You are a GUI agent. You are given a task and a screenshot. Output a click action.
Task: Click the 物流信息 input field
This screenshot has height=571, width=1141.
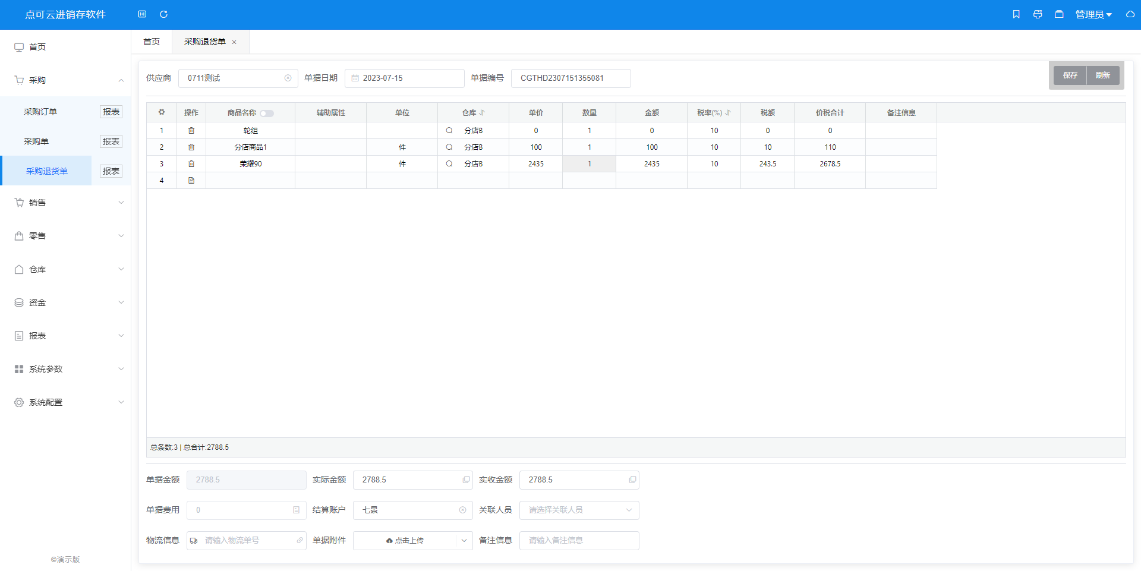pos(247,541)
